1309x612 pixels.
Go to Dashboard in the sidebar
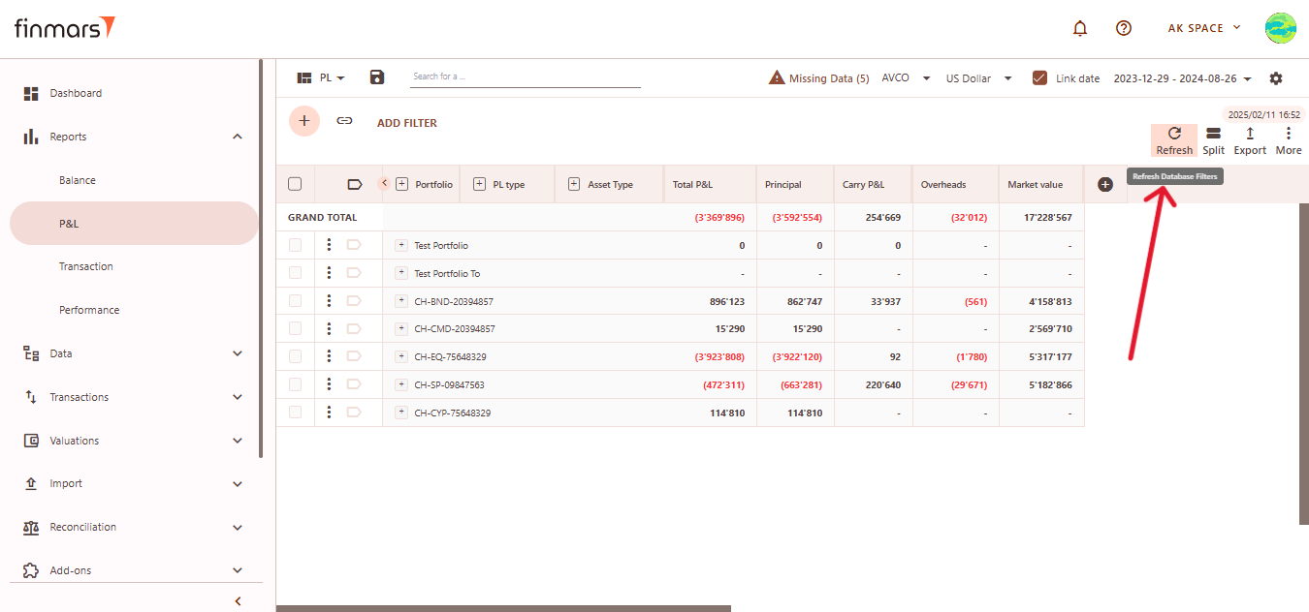[x=76, y=93]
